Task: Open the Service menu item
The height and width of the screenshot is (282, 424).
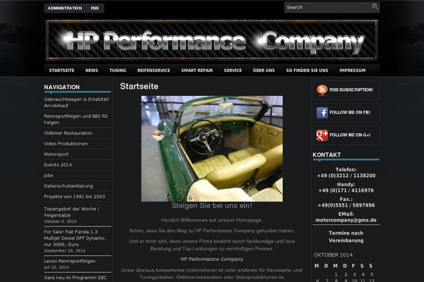Action: pos(232,70)
